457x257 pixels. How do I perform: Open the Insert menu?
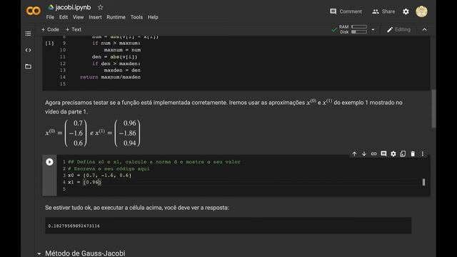tap(95, 17)
